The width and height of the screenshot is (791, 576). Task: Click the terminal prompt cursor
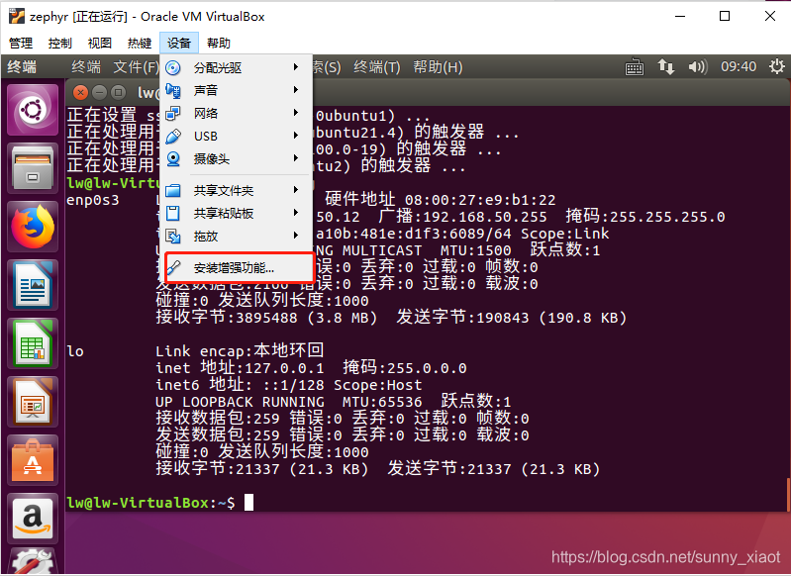click(x=248, y=503)
